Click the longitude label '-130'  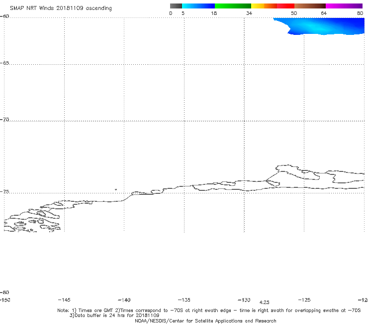coord(244,300)
